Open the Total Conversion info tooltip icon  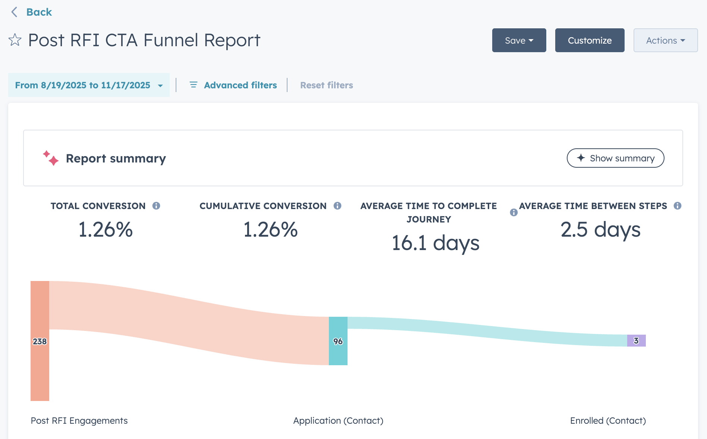(x=156, y=206)
